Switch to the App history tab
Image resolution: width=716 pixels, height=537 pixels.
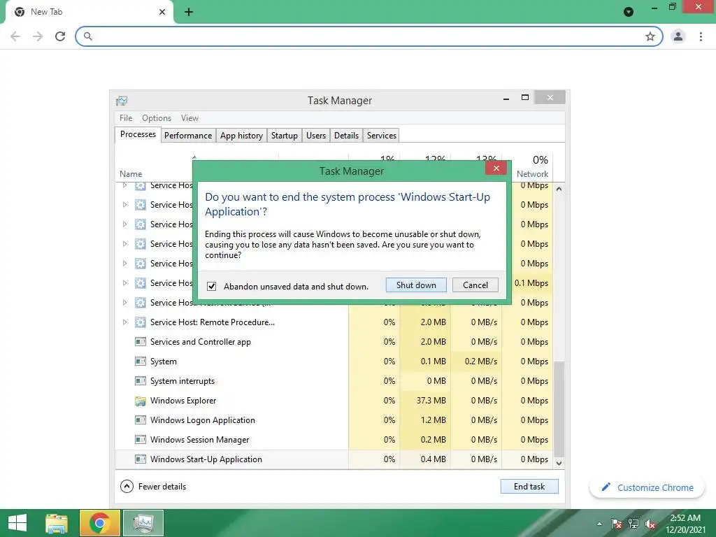coord(241,136)
